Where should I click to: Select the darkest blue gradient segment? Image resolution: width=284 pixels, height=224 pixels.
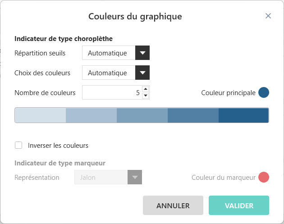tap(243, 115)
